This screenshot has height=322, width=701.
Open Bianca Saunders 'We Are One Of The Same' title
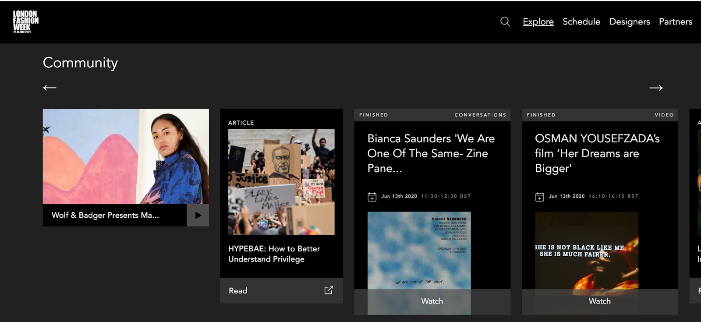(x=431, y=153)
